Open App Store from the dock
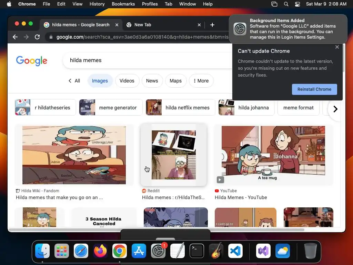Image resolution: width=353 pixels, height=265 pixels. point(139,251)
